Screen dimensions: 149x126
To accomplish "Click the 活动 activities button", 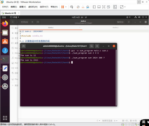I will pos(4,17).
